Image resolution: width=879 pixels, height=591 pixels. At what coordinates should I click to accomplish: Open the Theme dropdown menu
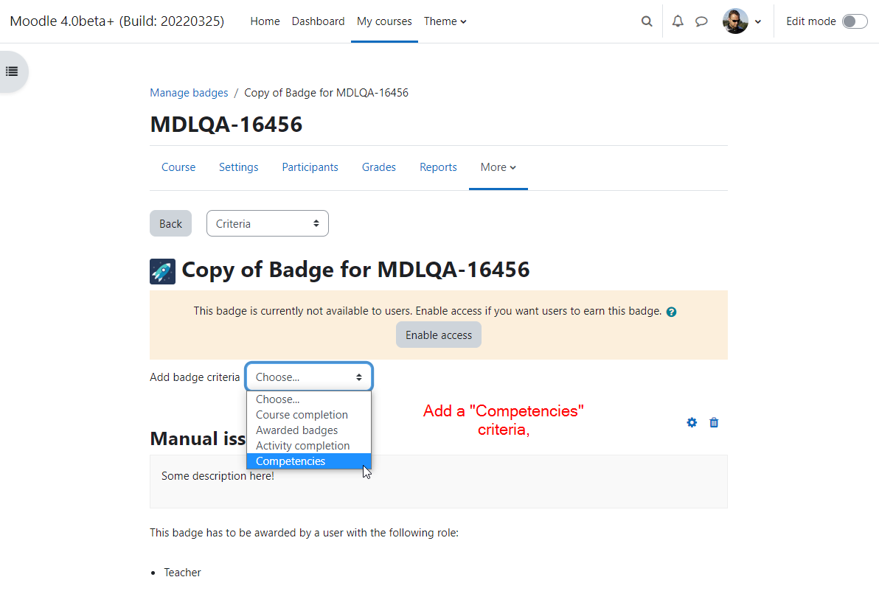[x=445, y=21]
